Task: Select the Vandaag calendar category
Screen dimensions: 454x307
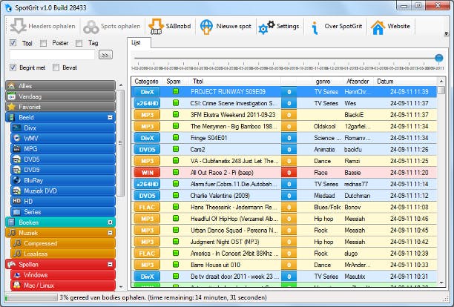Action: coord(60,96)
